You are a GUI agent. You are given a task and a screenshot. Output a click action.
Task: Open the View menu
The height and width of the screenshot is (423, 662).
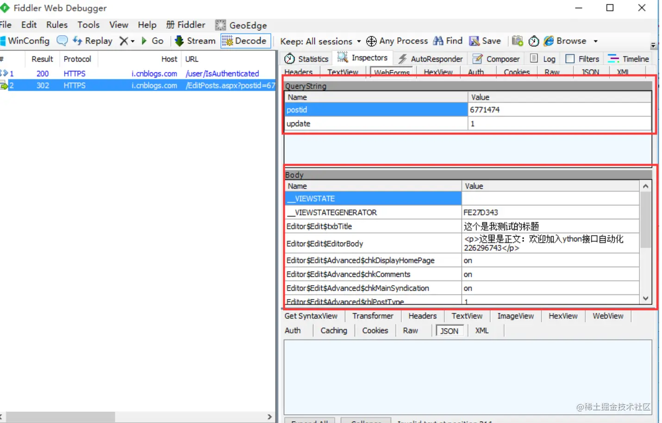point(119,25)
